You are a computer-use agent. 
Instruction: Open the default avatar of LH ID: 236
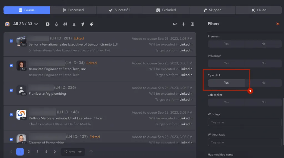(21, 90)
